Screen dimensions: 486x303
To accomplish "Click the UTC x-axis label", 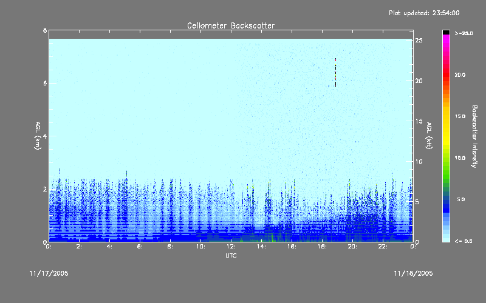I will click(231, 255).
